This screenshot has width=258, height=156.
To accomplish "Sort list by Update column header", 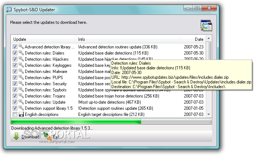I will [44, 39].
